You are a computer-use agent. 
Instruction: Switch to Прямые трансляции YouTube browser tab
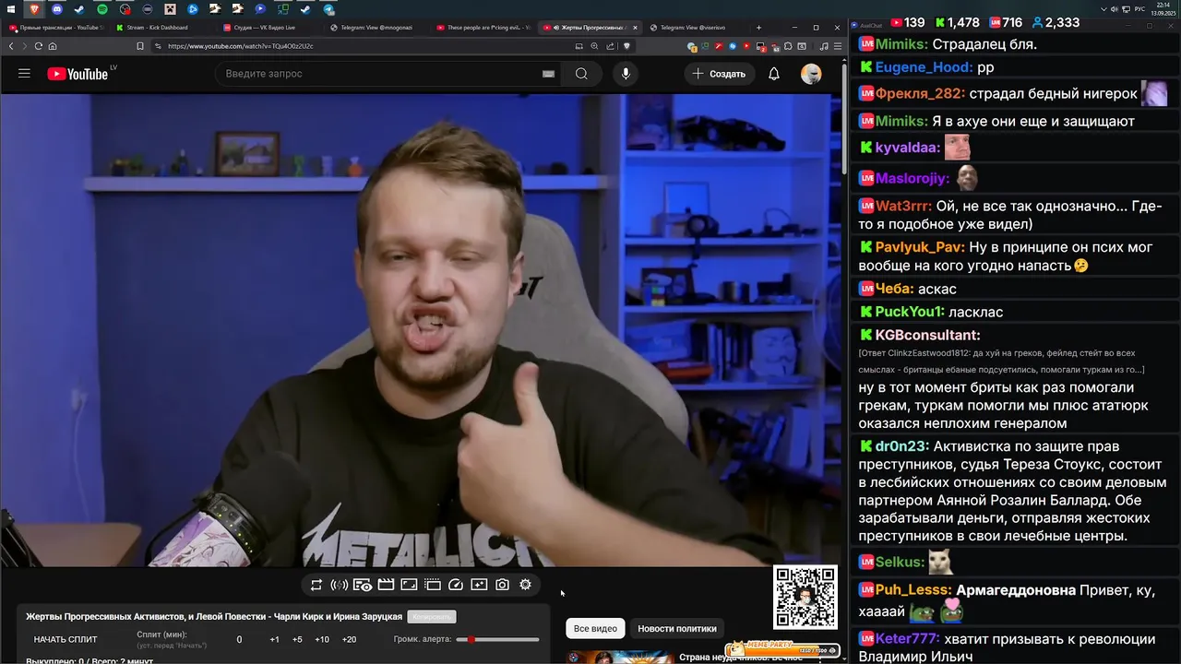[55, 28]
